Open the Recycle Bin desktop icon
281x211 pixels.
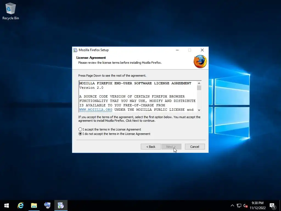click(11, 11)
